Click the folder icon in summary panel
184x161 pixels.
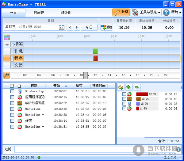(121, 87)
